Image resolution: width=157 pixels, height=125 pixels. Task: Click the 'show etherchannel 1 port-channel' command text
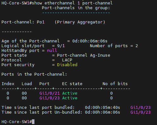click(x=72, y=3)
